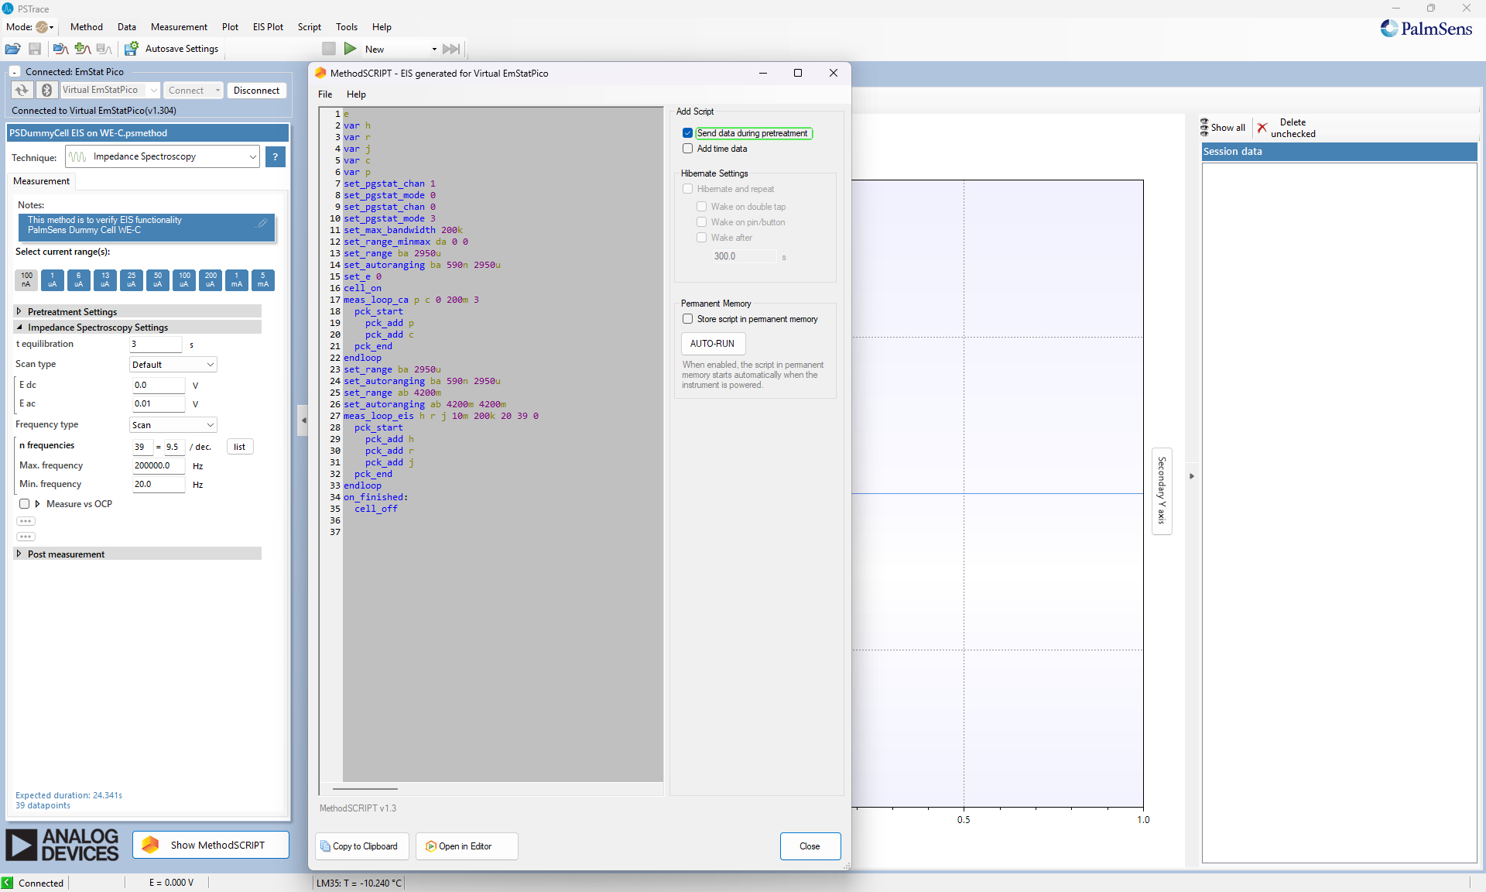Uncheck Send data during pretreatment

(x=687, y=132)
